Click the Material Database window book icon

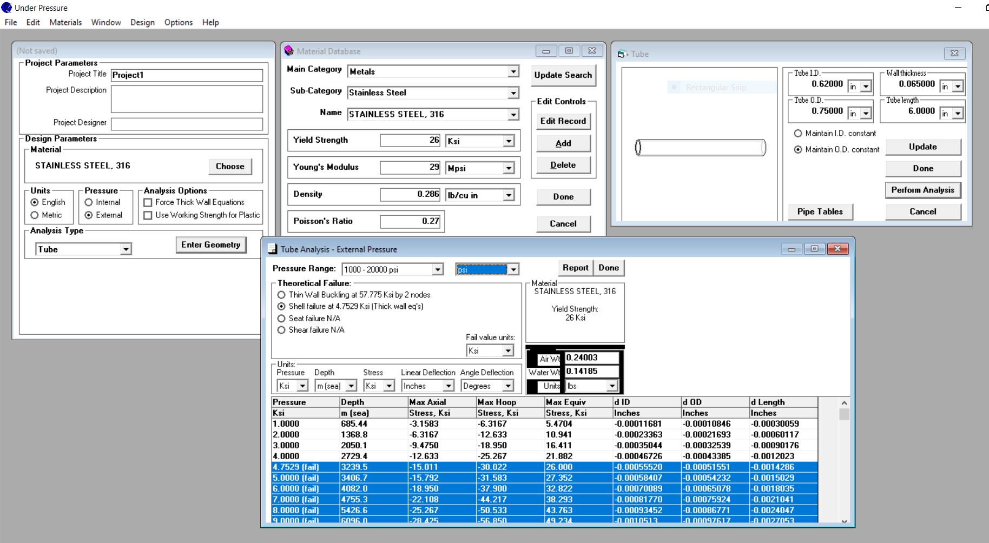(x=289, y=51)
